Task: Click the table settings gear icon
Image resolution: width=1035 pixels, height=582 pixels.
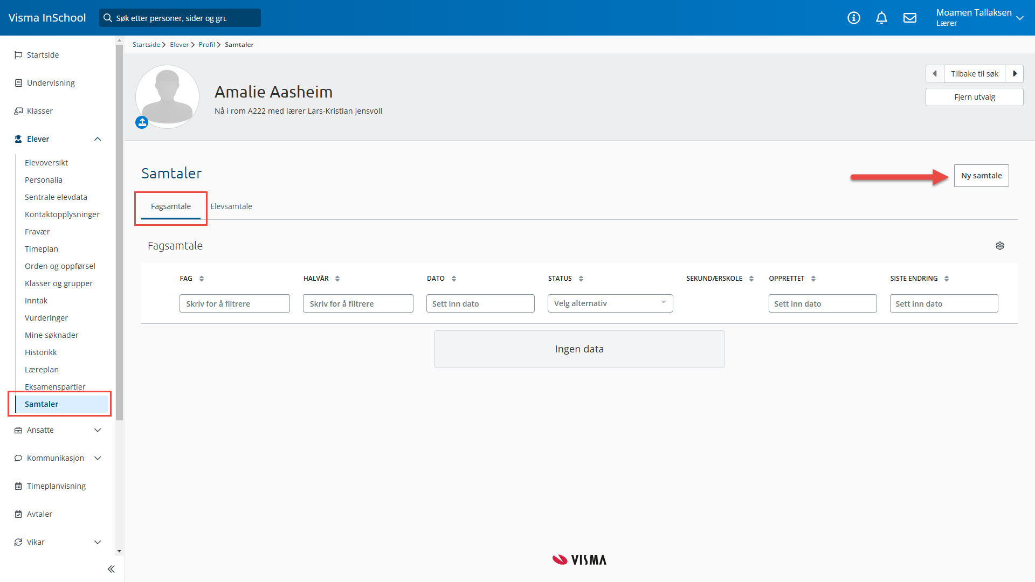Action: pos(1000,246)
